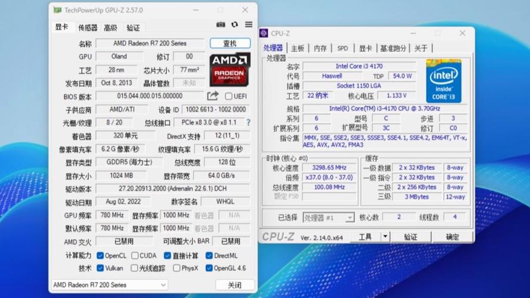
Task: Open the GPU-Z hamburger menu
Action: (249, 24)
